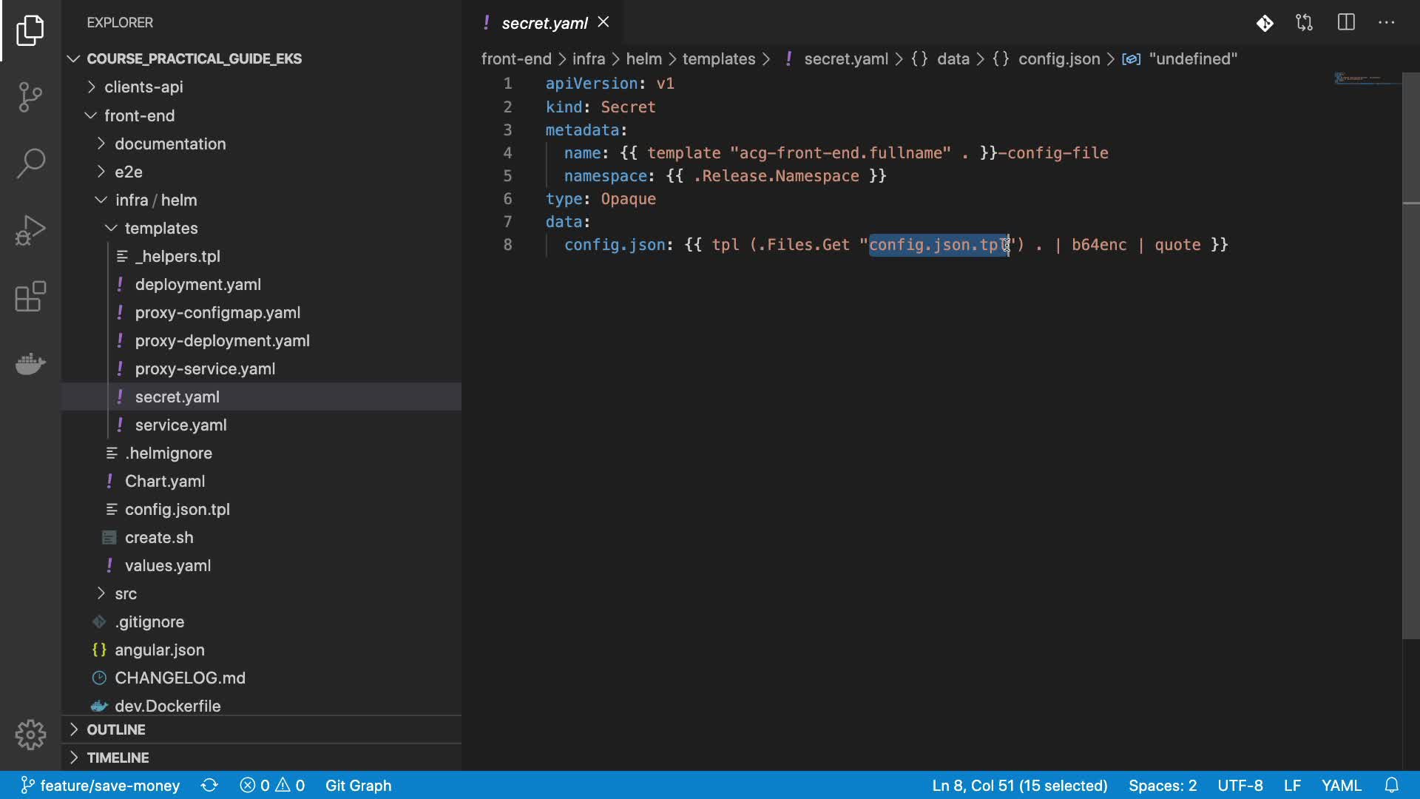The height and width of the screenshot is (799, 1420).
Task: Expand the TIMELINE section
Action: pos(118,758)
